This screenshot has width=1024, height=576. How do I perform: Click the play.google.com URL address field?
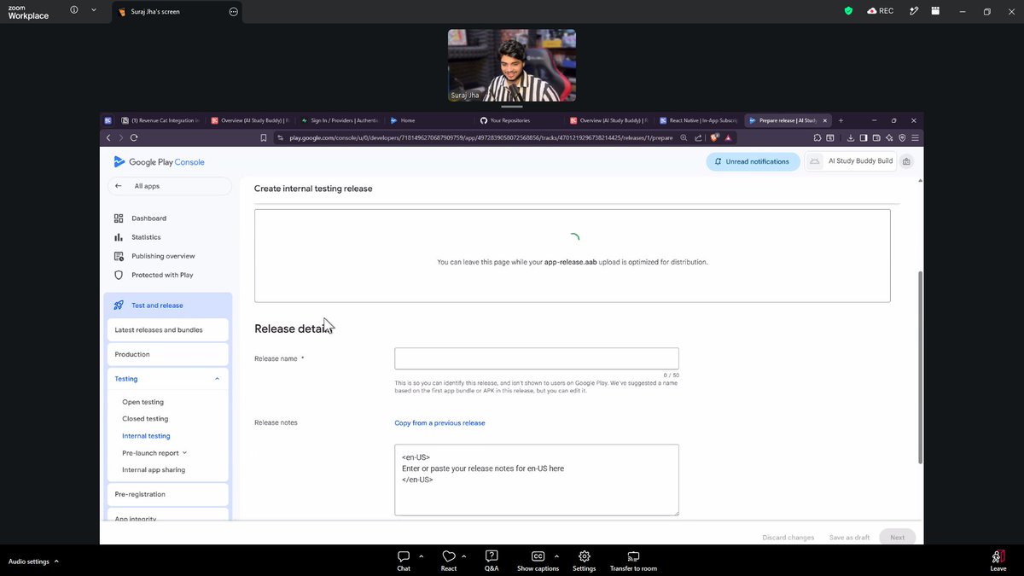(480, 137)
